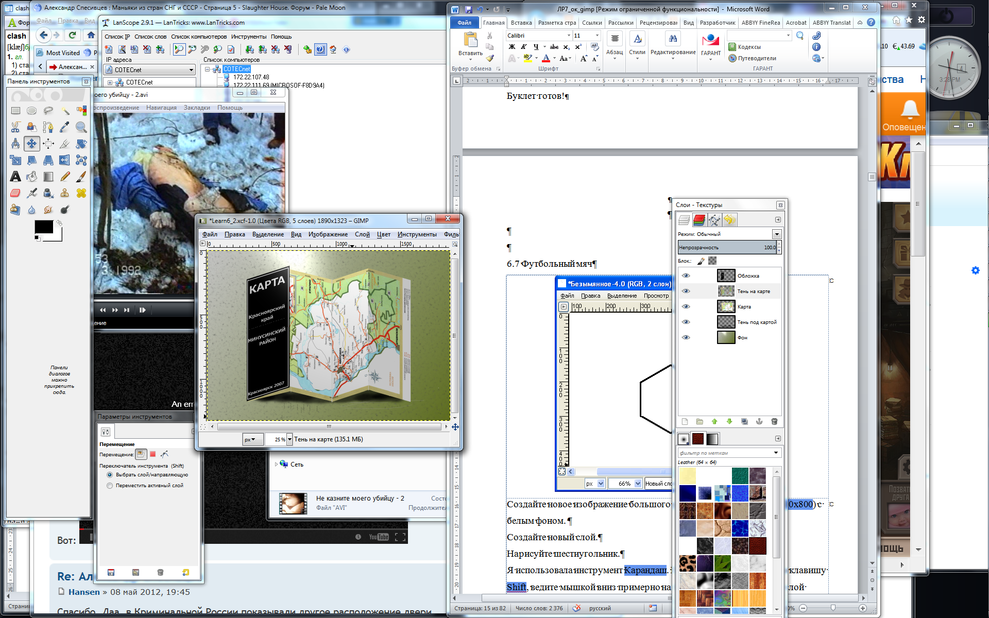Open the Calibri font name dropdown in Word
The image size is (989, 618).
point(569,36)
